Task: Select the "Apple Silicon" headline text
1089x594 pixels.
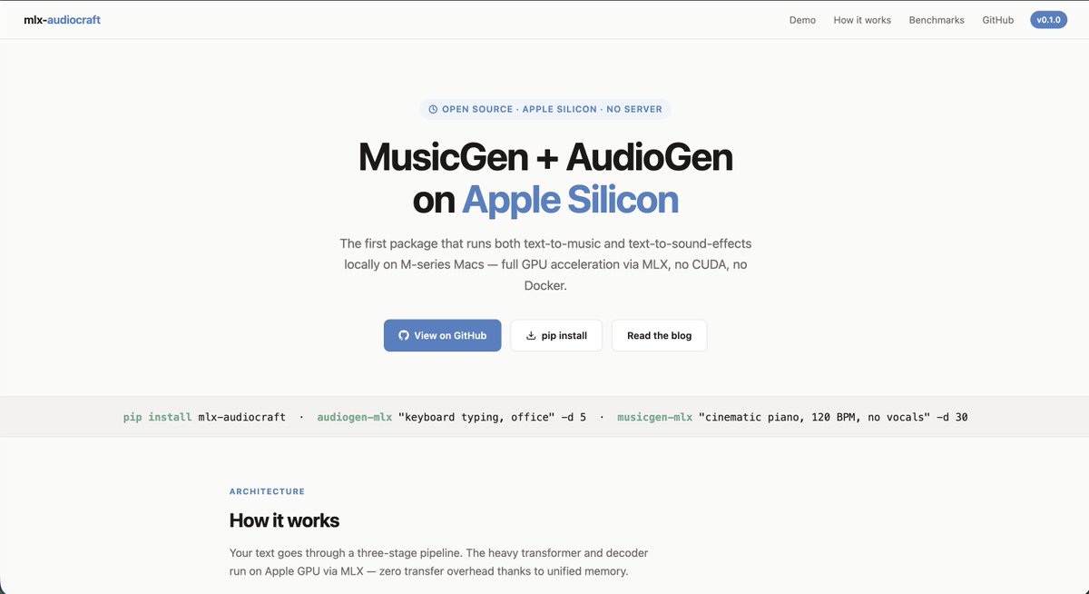Action: pos(570,200)
